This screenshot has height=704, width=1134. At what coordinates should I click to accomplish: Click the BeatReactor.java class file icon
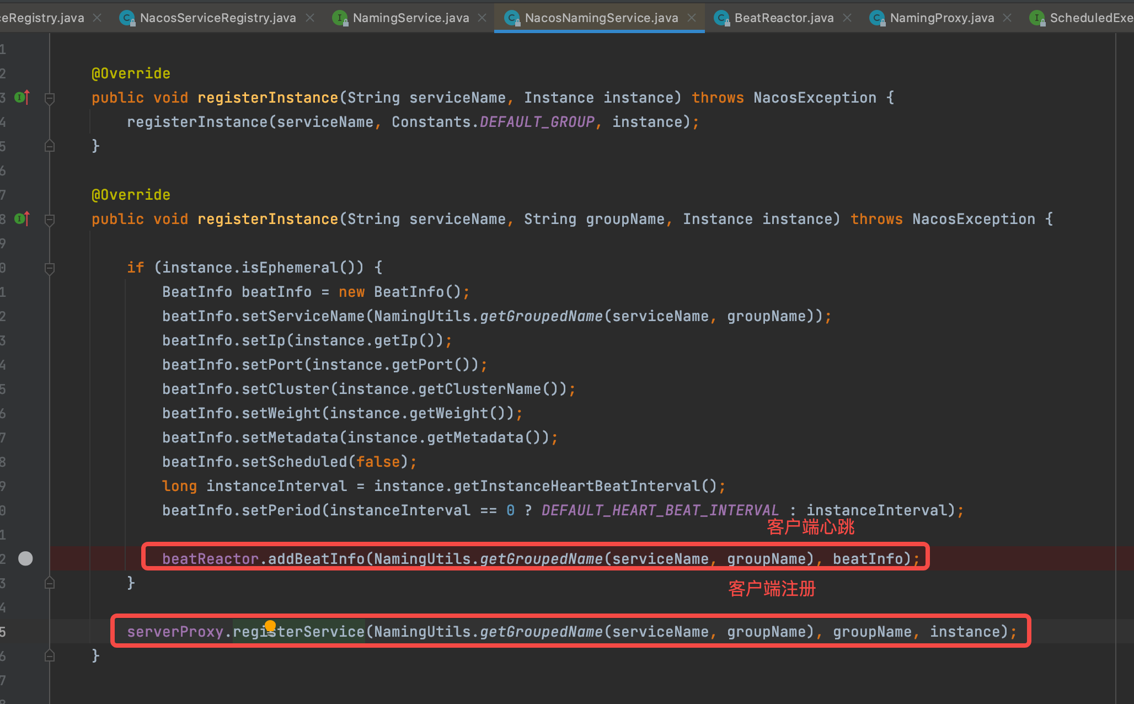[x=721, y=18]
